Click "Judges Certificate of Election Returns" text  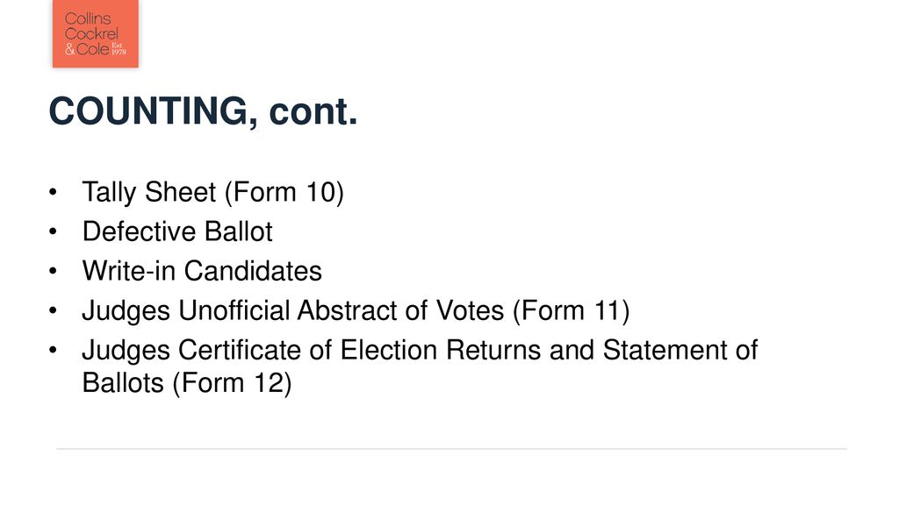pos(312,350)
